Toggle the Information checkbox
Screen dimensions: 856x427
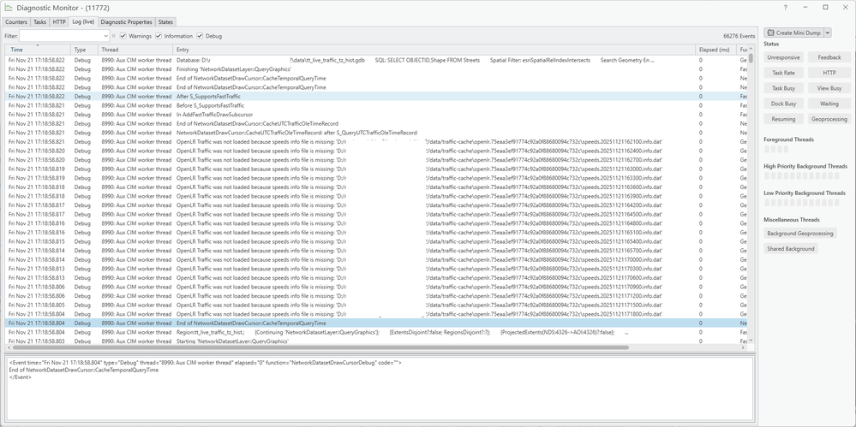(x=159, y=36)
